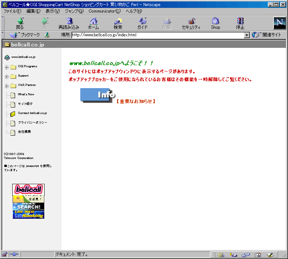Click the component bar grip handle
The image size is (288, 259).
pos(213,255)
